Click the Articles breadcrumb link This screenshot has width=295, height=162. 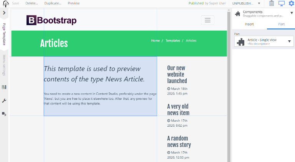pos(191,41)
